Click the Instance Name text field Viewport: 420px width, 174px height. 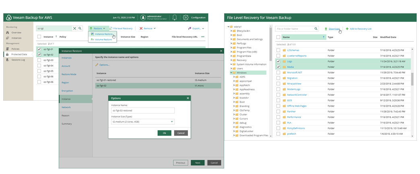(x=143, y=111)
